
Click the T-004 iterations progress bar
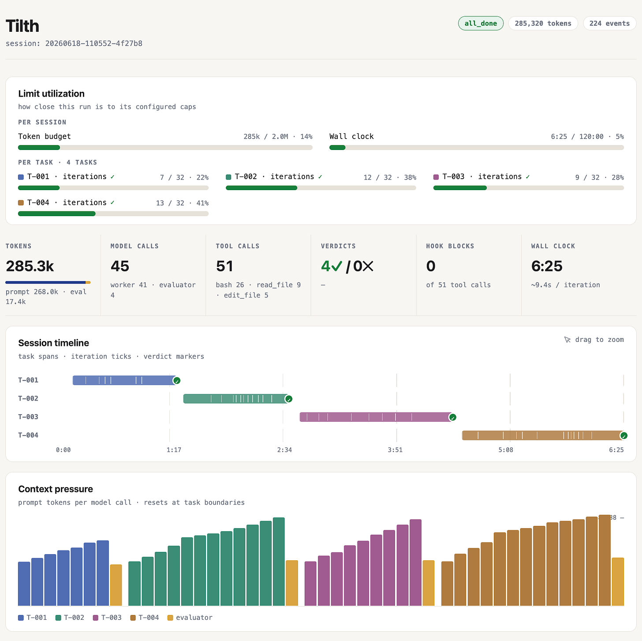[x=113, y=214]
